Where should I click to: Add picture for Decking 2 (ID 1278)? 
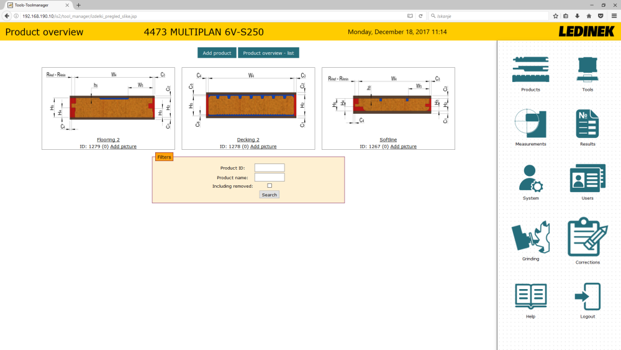point(263,146)
